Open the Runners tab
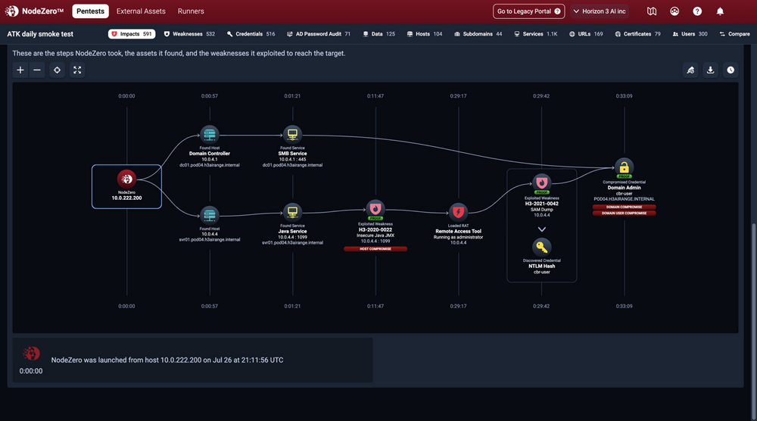Viewport: 757px width, 421px height. 191,11
